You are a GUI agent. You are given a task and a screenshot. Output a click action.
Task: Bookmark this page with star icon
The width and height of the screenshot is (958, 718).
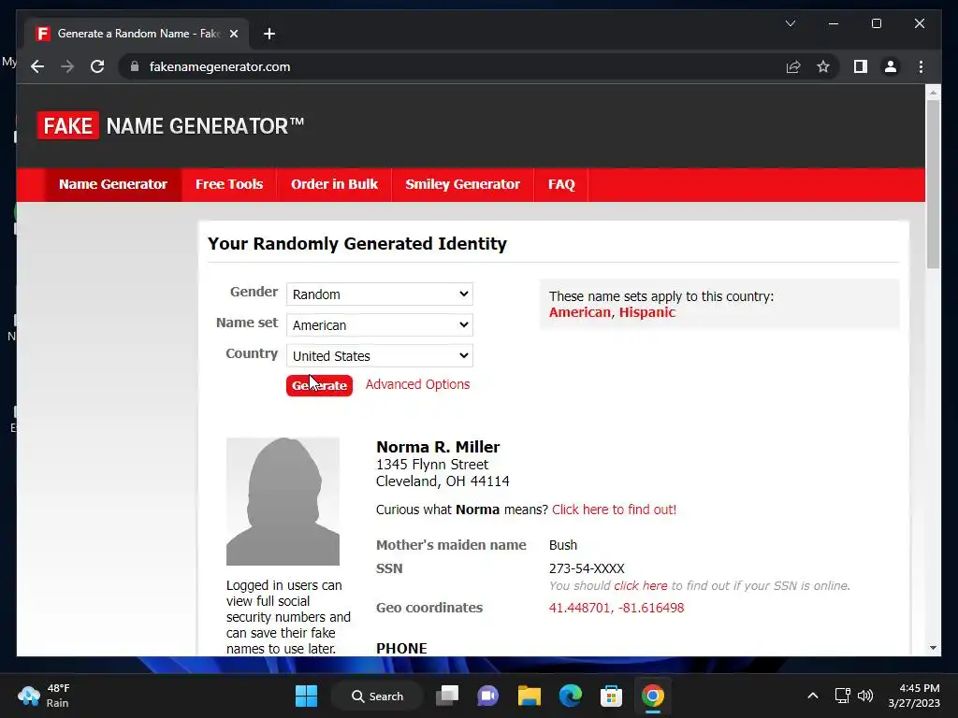point(823,66)
